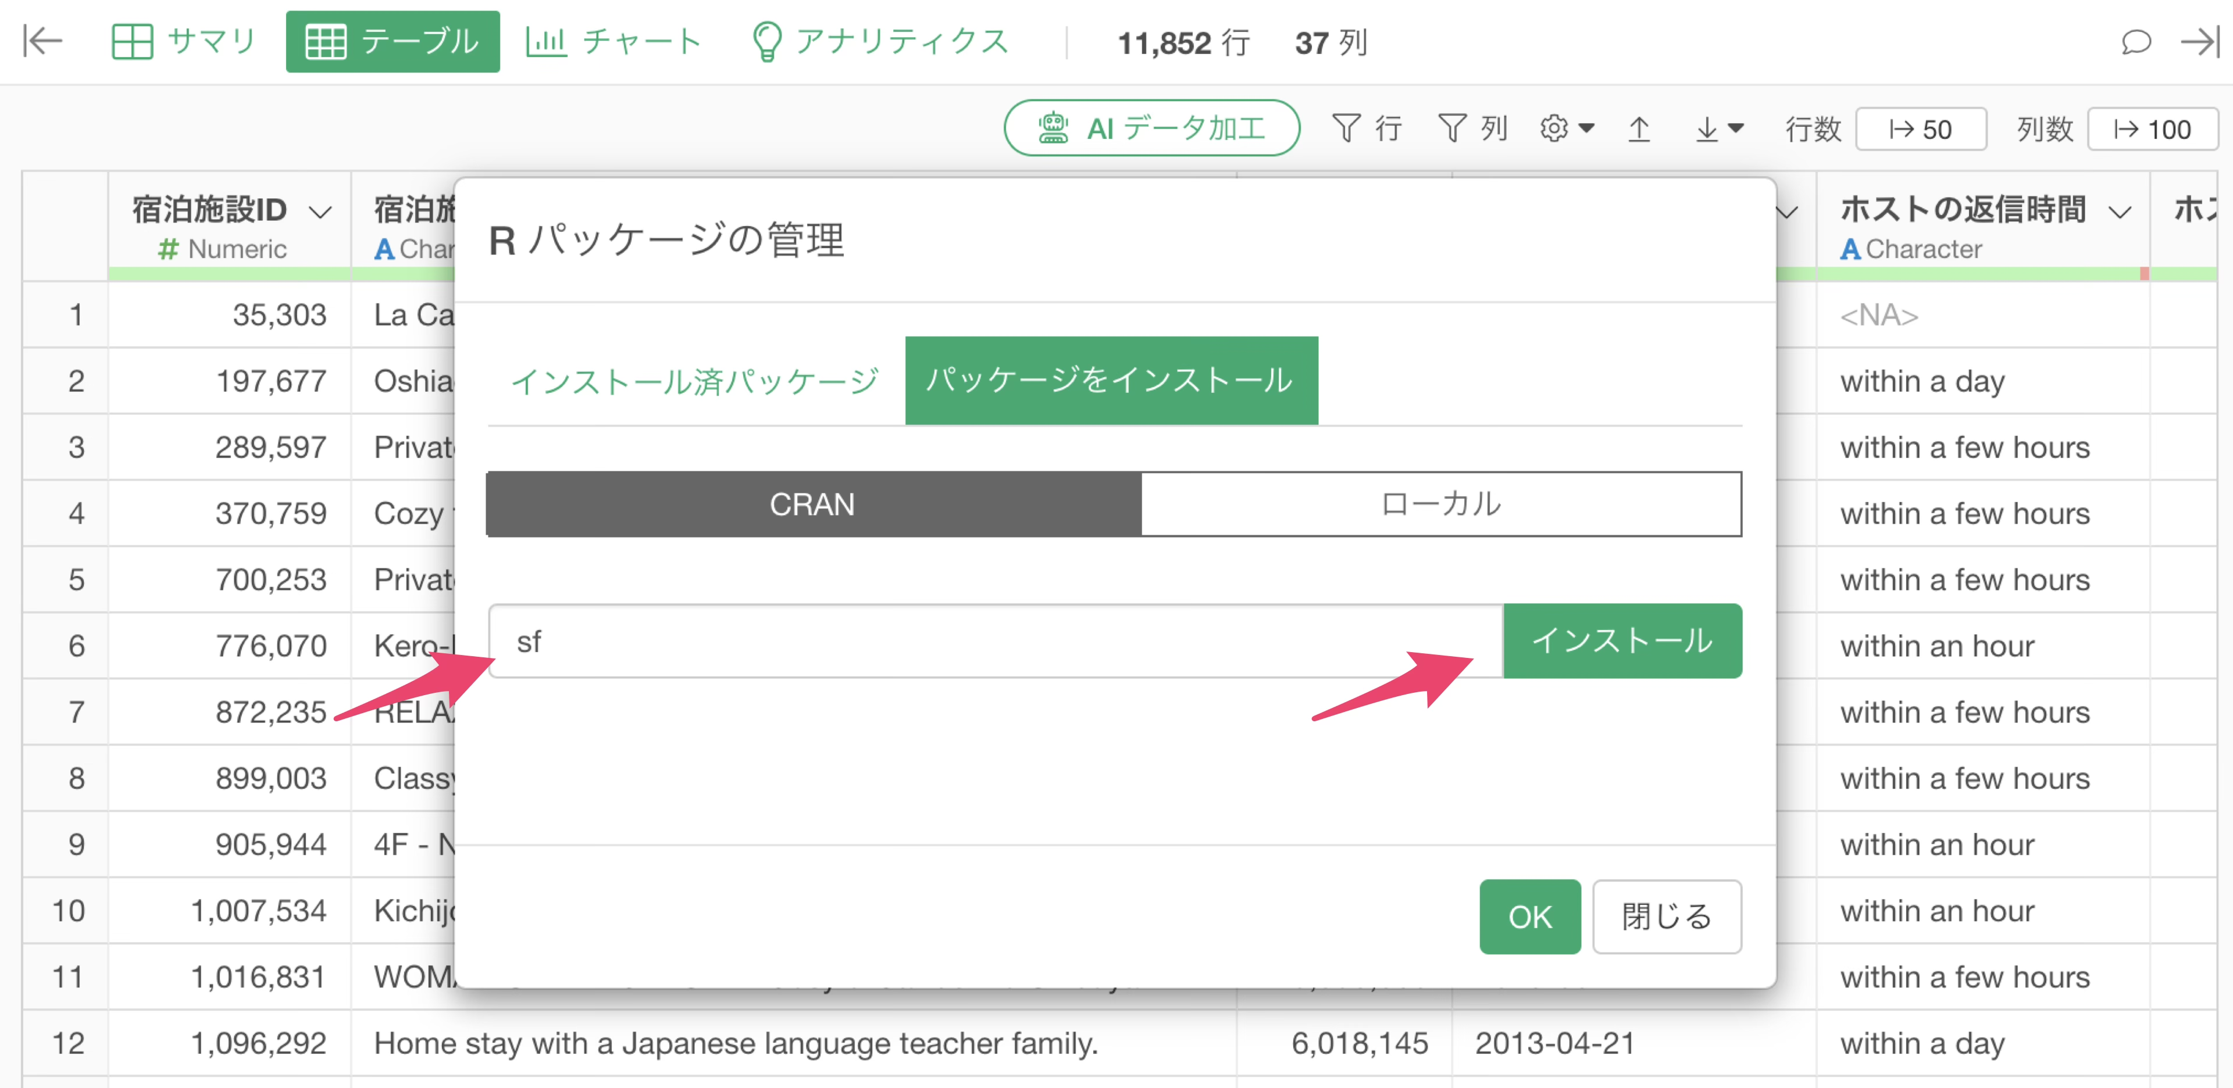This screenshot has height=1088, width=2233.
Task: Click the collapse-left panel arrow icon
Action: pos(42,41)
